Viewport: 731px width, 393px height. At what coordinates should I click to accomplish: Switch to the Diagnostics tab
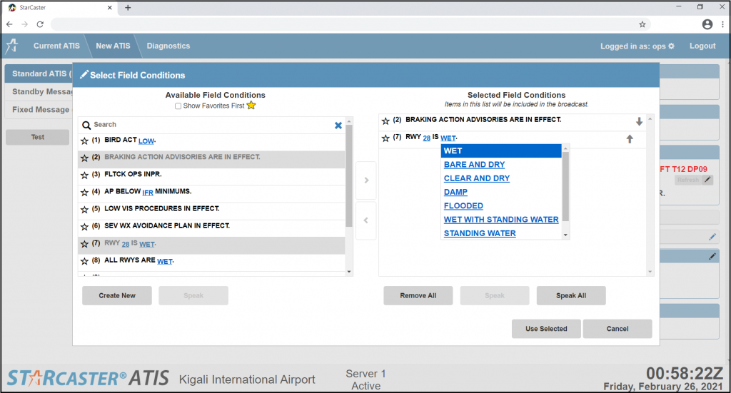click(x=168, y=46)
